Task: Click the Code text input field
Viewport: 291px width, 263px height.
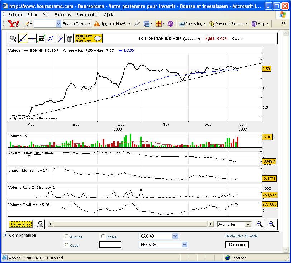Action: (x=110, y=245)
